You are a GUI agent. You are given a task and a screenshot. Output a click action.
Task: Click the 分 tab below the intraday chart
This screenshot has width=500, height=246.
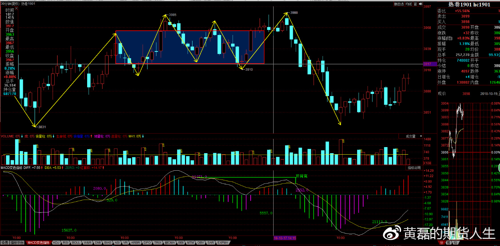[x=441, y=243]
